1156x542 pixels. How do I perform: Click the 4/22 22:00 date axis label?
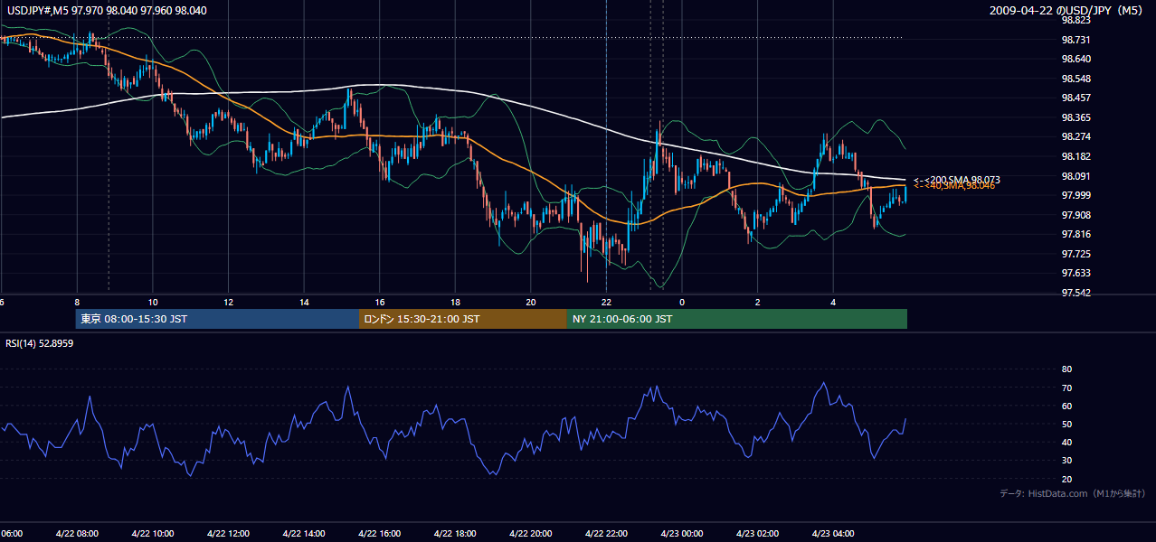click(606, 533)
